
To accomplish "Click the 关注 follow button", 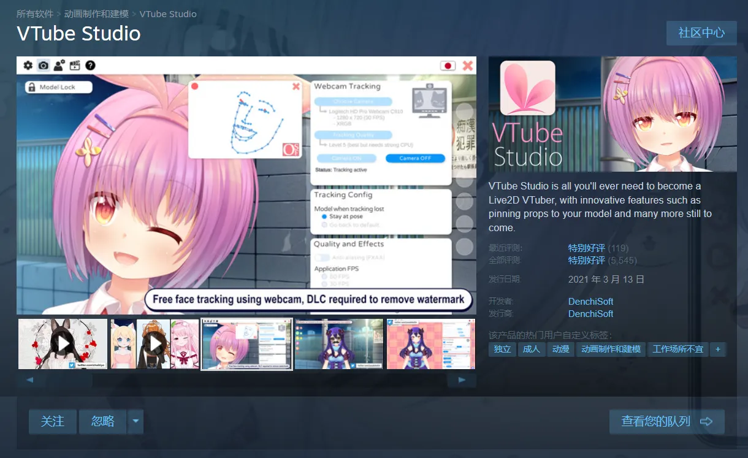I will click(53, 421).
